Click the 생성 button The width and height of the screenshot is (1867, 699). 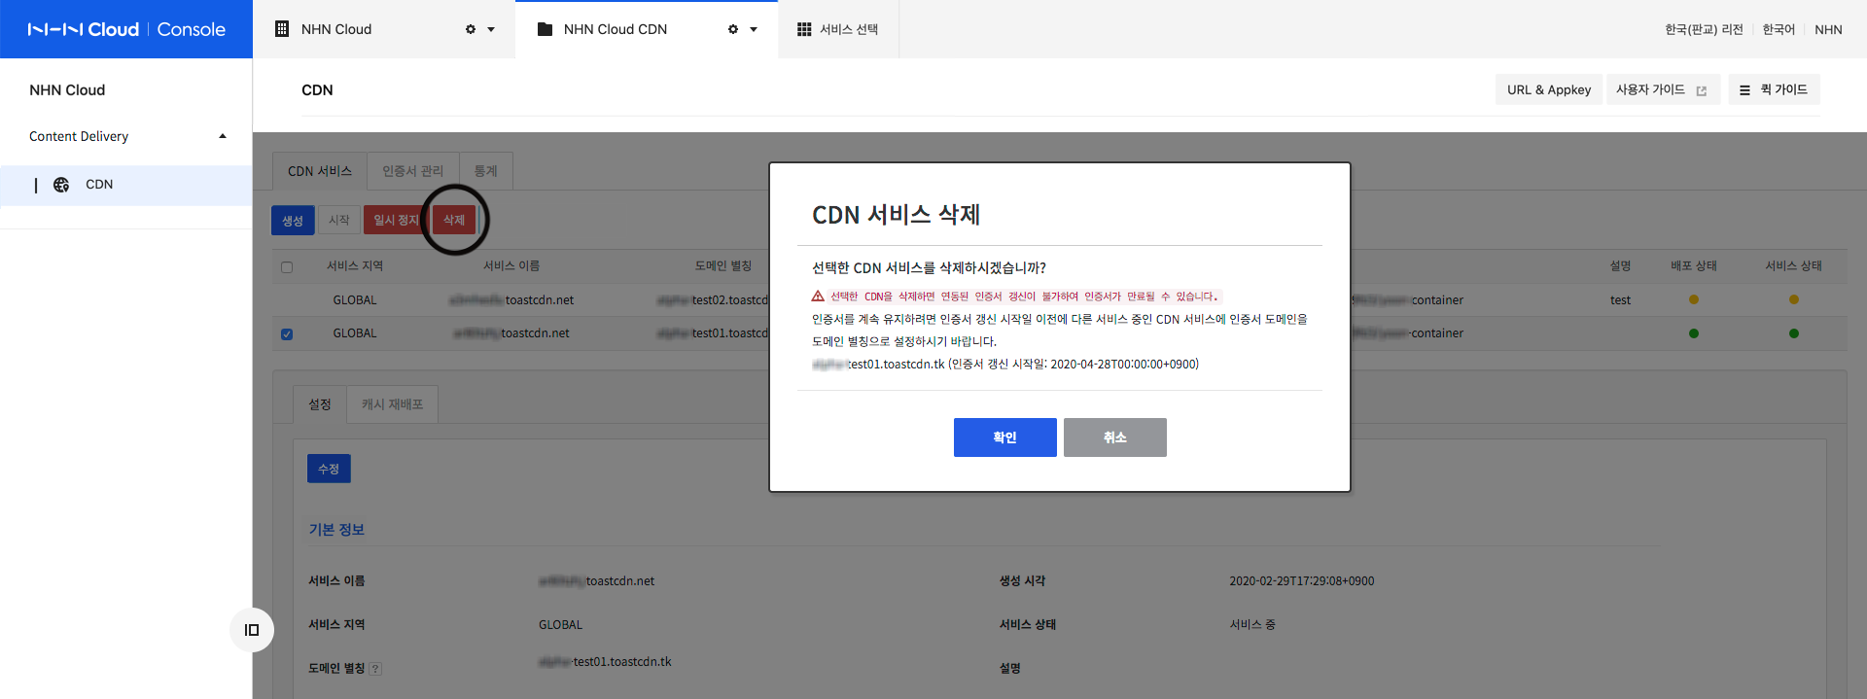(293, 221)
